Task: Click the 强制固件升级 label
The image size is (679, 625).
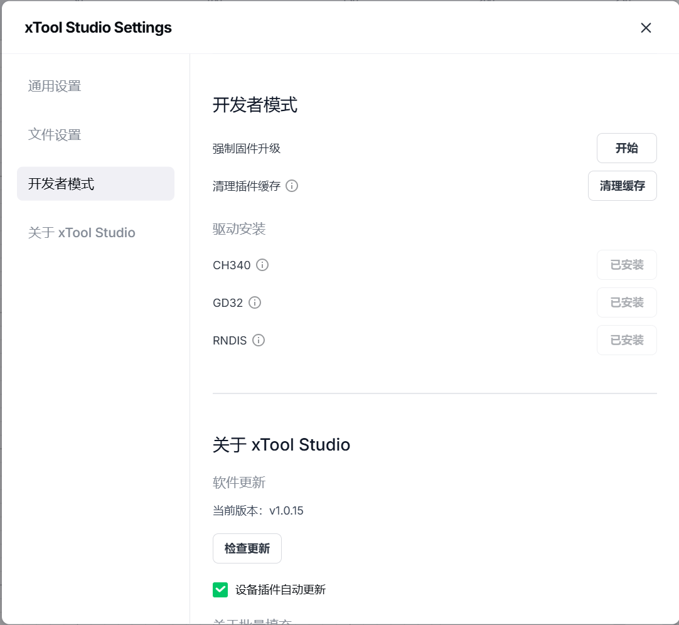Action: 247,149
